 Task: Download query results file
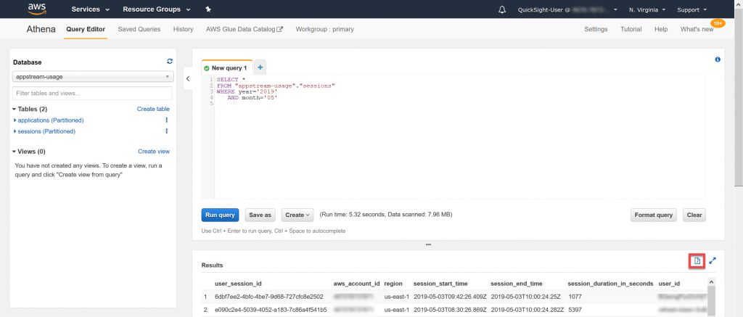tap(697, 260)
